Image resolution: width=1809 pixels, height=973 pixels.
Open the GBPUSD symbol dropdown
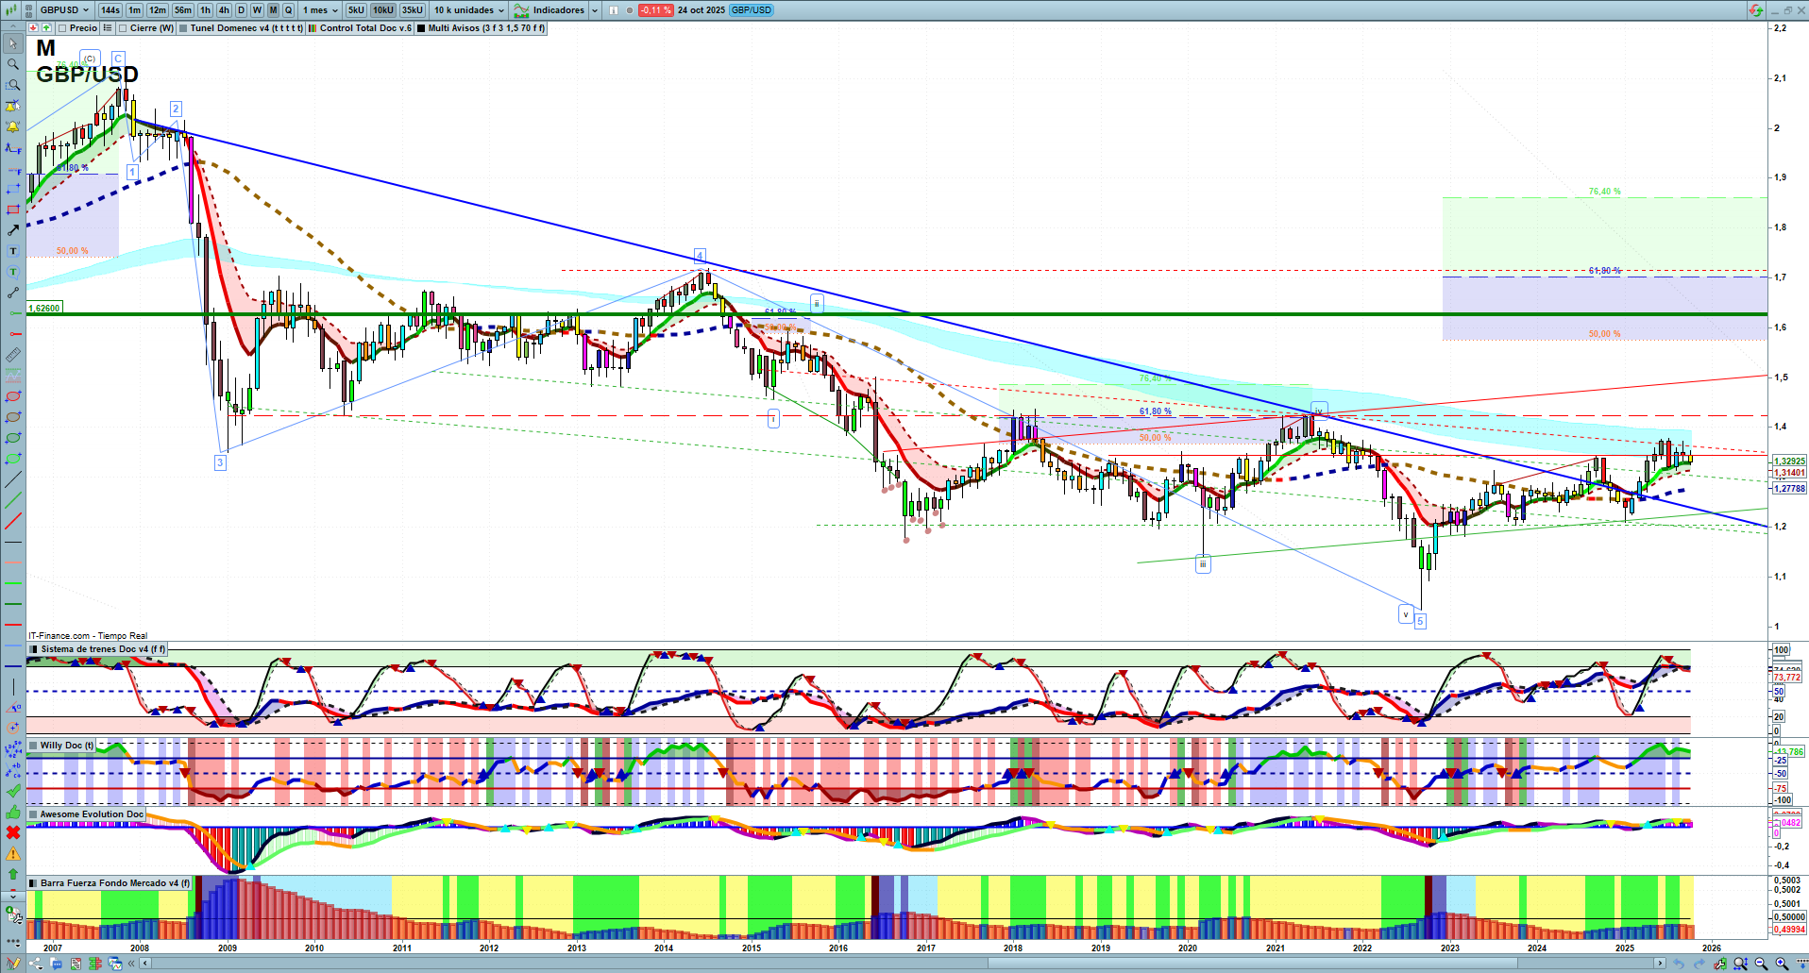(x=63, y=10)
